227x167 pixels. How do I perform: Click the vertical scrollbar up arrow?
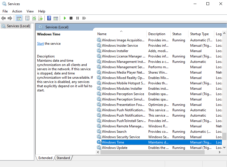pos(224,33)
